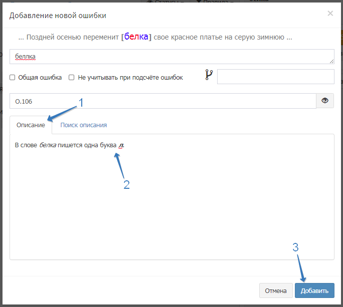Click the dialog title "Добавление новой ошибки"
343x307 pixels.
(58, 16)
